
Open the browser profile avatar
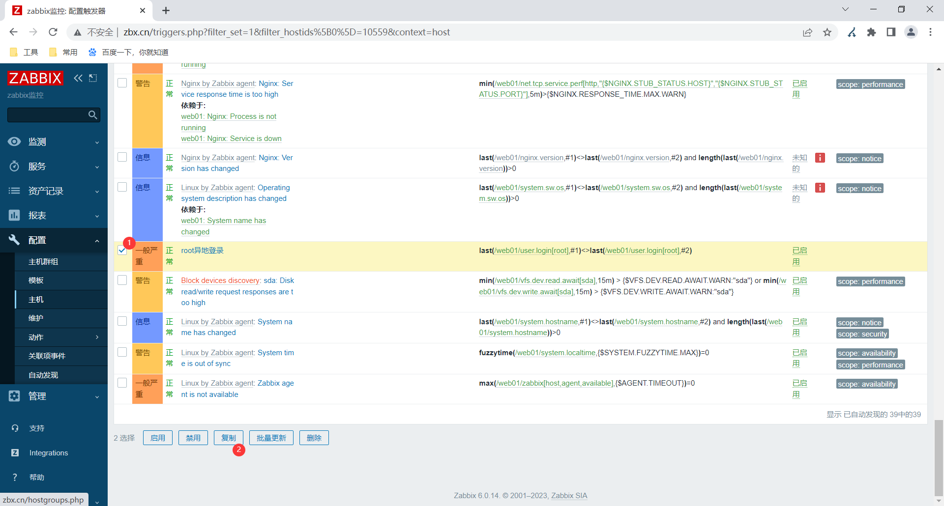pos(911,32)
